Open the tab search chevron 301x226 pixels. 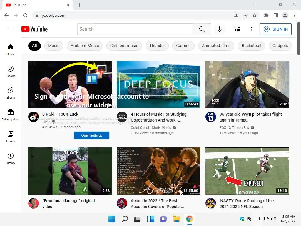(254, 4)
